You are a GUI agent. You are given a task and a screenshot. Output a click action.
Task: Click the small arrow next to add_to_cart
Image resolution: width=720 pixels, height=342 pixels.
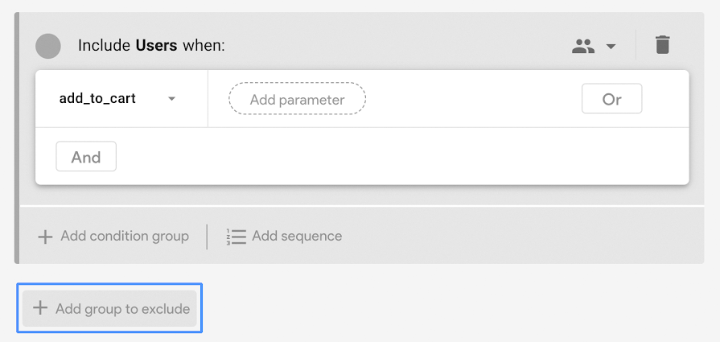tap(171, 99)
